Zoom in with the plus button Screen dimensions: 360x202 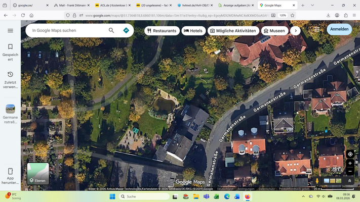click(x=350, y=163)
